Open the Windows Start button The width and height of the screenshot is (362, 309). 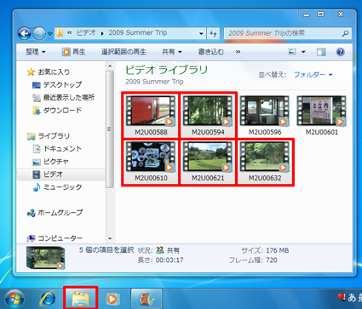[14, 299]
